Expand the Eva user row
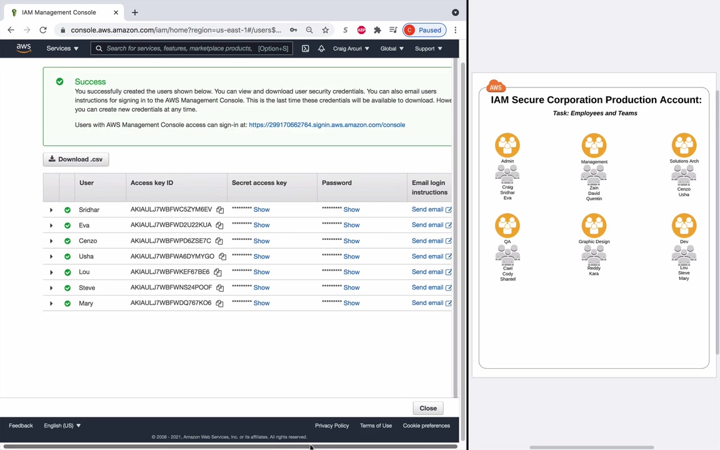720x450 pixels. click(x=51, y=226)
